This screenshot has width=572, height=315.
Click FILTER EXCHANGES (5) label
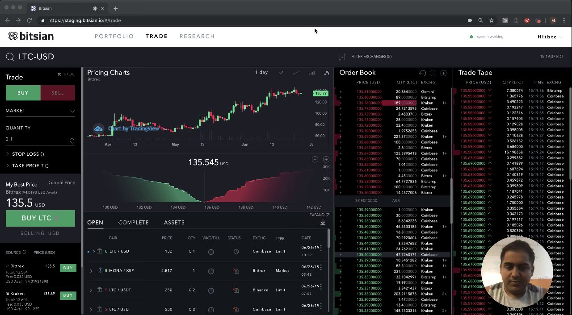[371, 57]
